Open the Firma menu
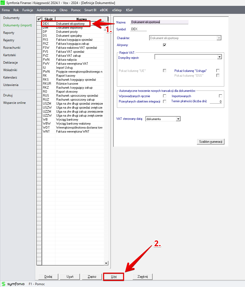Screen dimensions: 245x287 coord(6,10)
